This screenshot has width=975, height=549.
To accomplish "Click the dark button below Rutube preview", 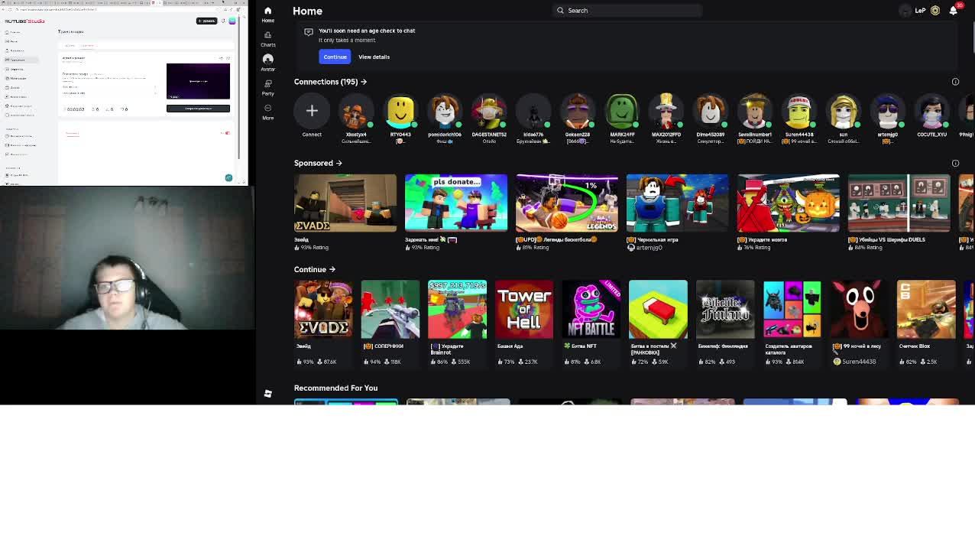I will [198, 109].
